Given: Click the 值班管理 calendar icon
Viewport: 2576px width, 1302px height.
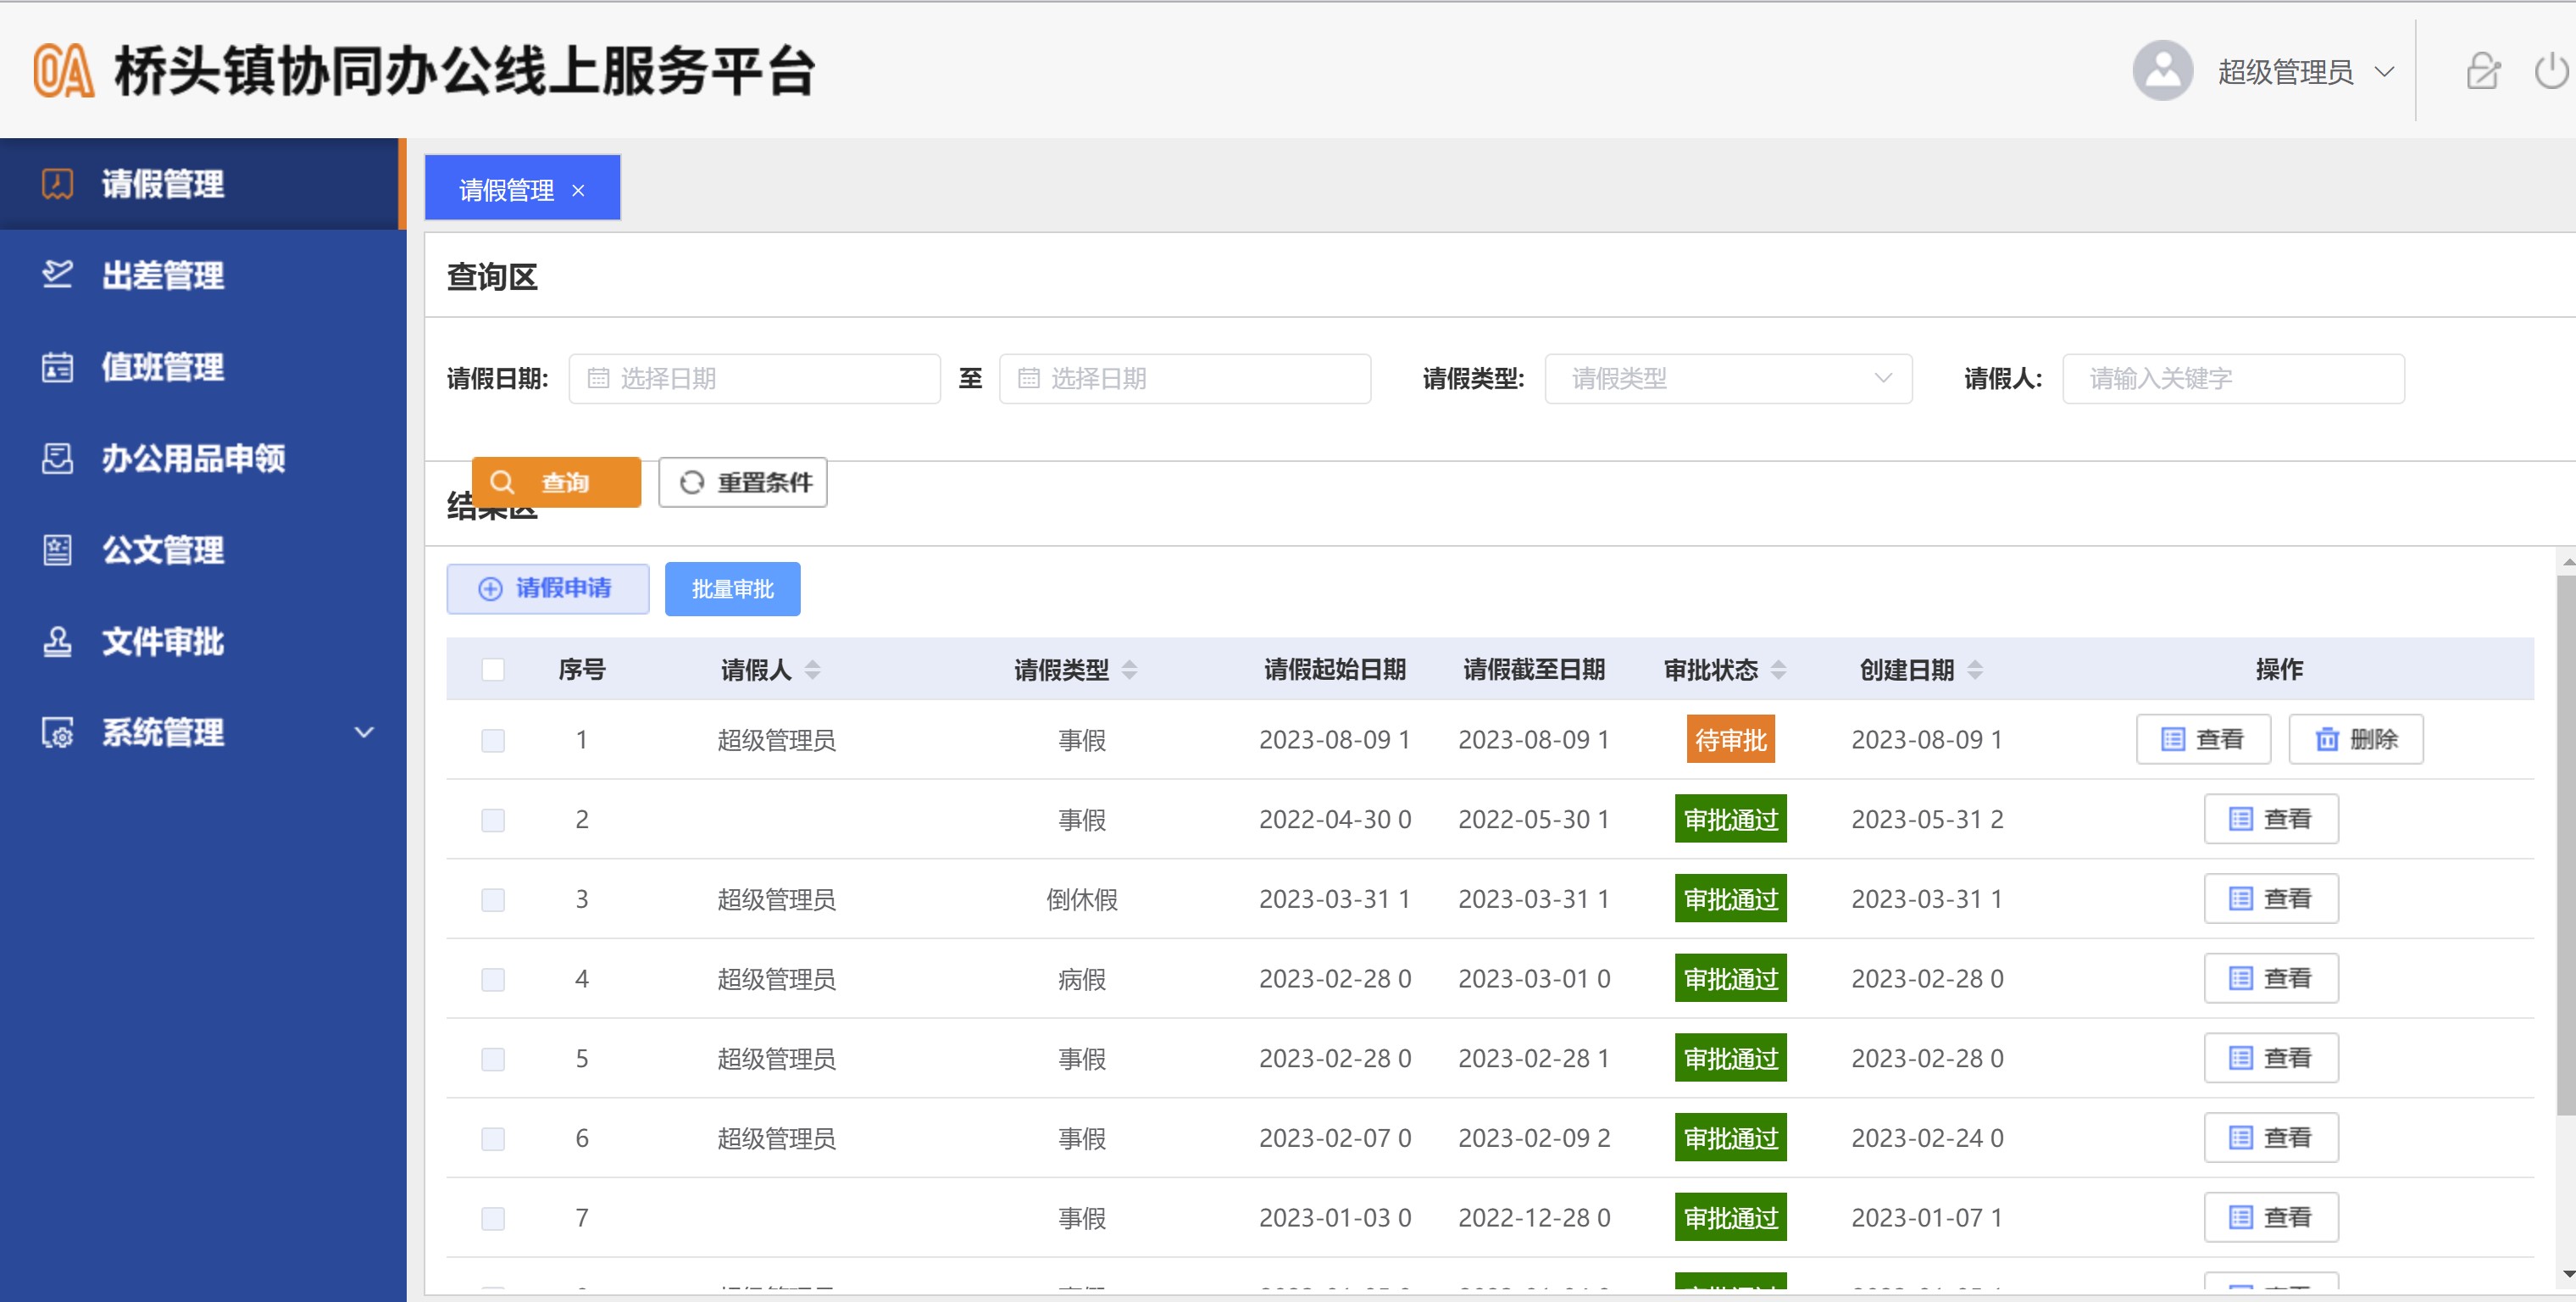Looking at the screenshot, I should [x=57, y=367].
